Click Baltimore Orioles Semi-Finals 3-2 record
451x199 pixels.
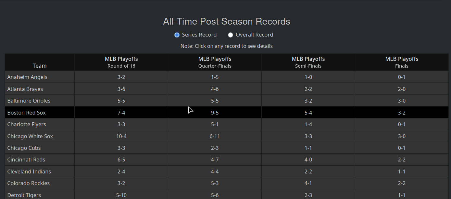[x=308, y=101]
